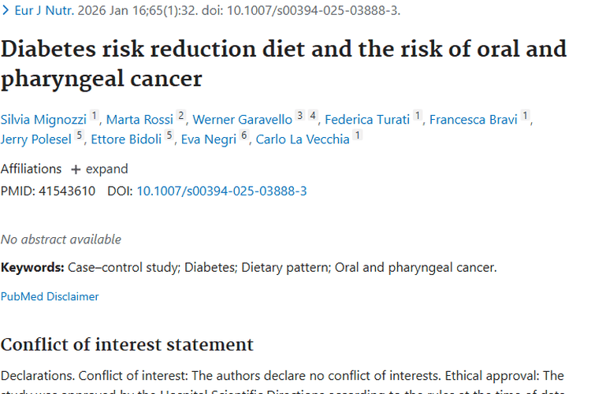Open author Werner Garavello's page
591x394 pixels.
point(242,120)
